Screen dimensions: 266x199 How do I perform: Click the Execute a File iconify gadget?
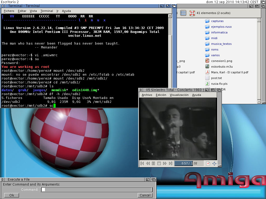148,180
